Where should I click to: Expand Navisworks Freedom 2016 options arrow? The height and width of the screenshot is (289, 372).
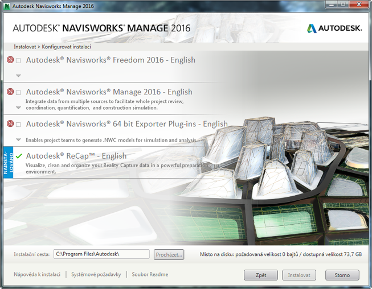[18, 76]
